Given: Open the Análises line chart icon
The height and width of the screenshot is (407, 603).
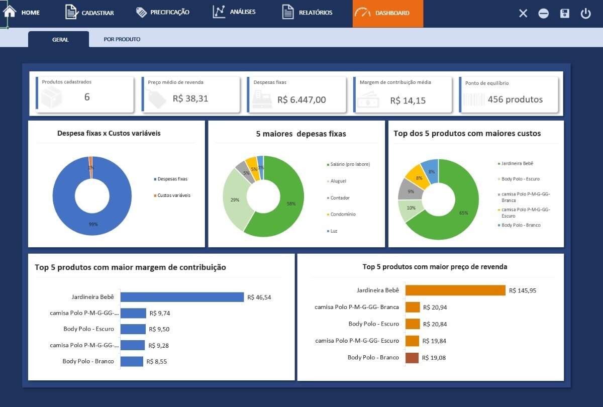Looking at the screenshot, I should tap(219, 12).
